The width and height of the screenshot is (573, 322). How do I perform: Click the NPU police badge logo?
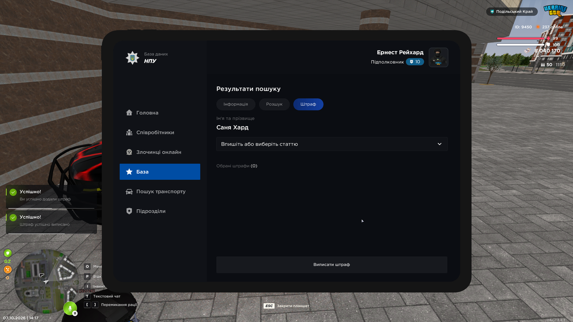(x=132, y=58)
